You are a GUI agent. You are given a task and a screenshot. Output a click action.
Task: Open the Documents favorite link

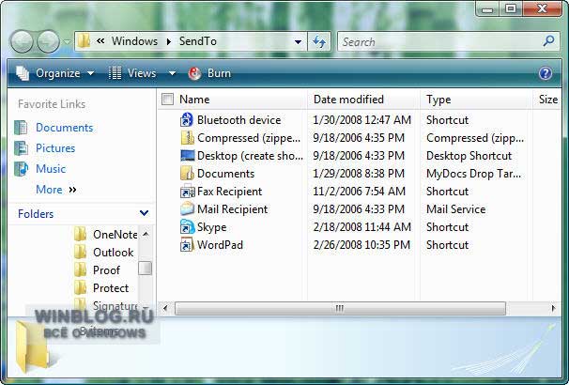tap(64, 128)
